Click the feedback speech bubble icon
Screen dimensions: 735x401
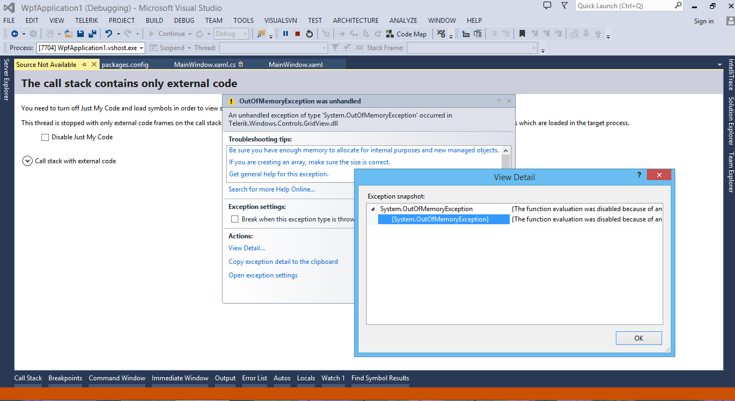tap(547, 5)
